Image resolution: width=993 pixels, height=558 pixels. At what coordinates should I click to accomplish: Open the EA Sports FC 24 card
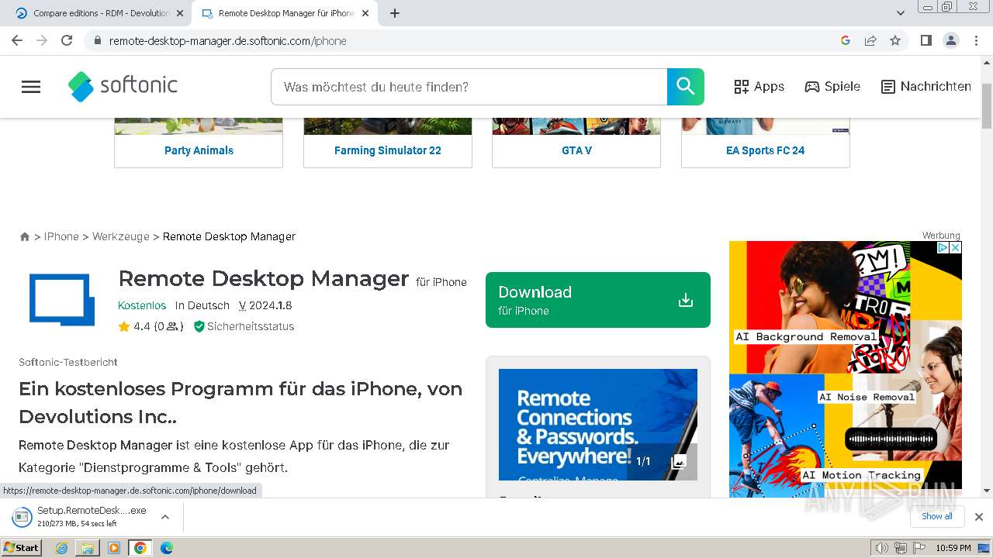(766, 143)
